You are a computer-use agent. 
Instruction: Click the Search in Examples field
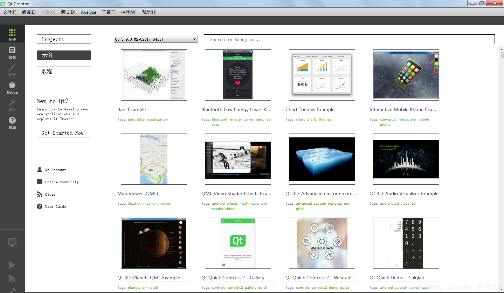349,39
